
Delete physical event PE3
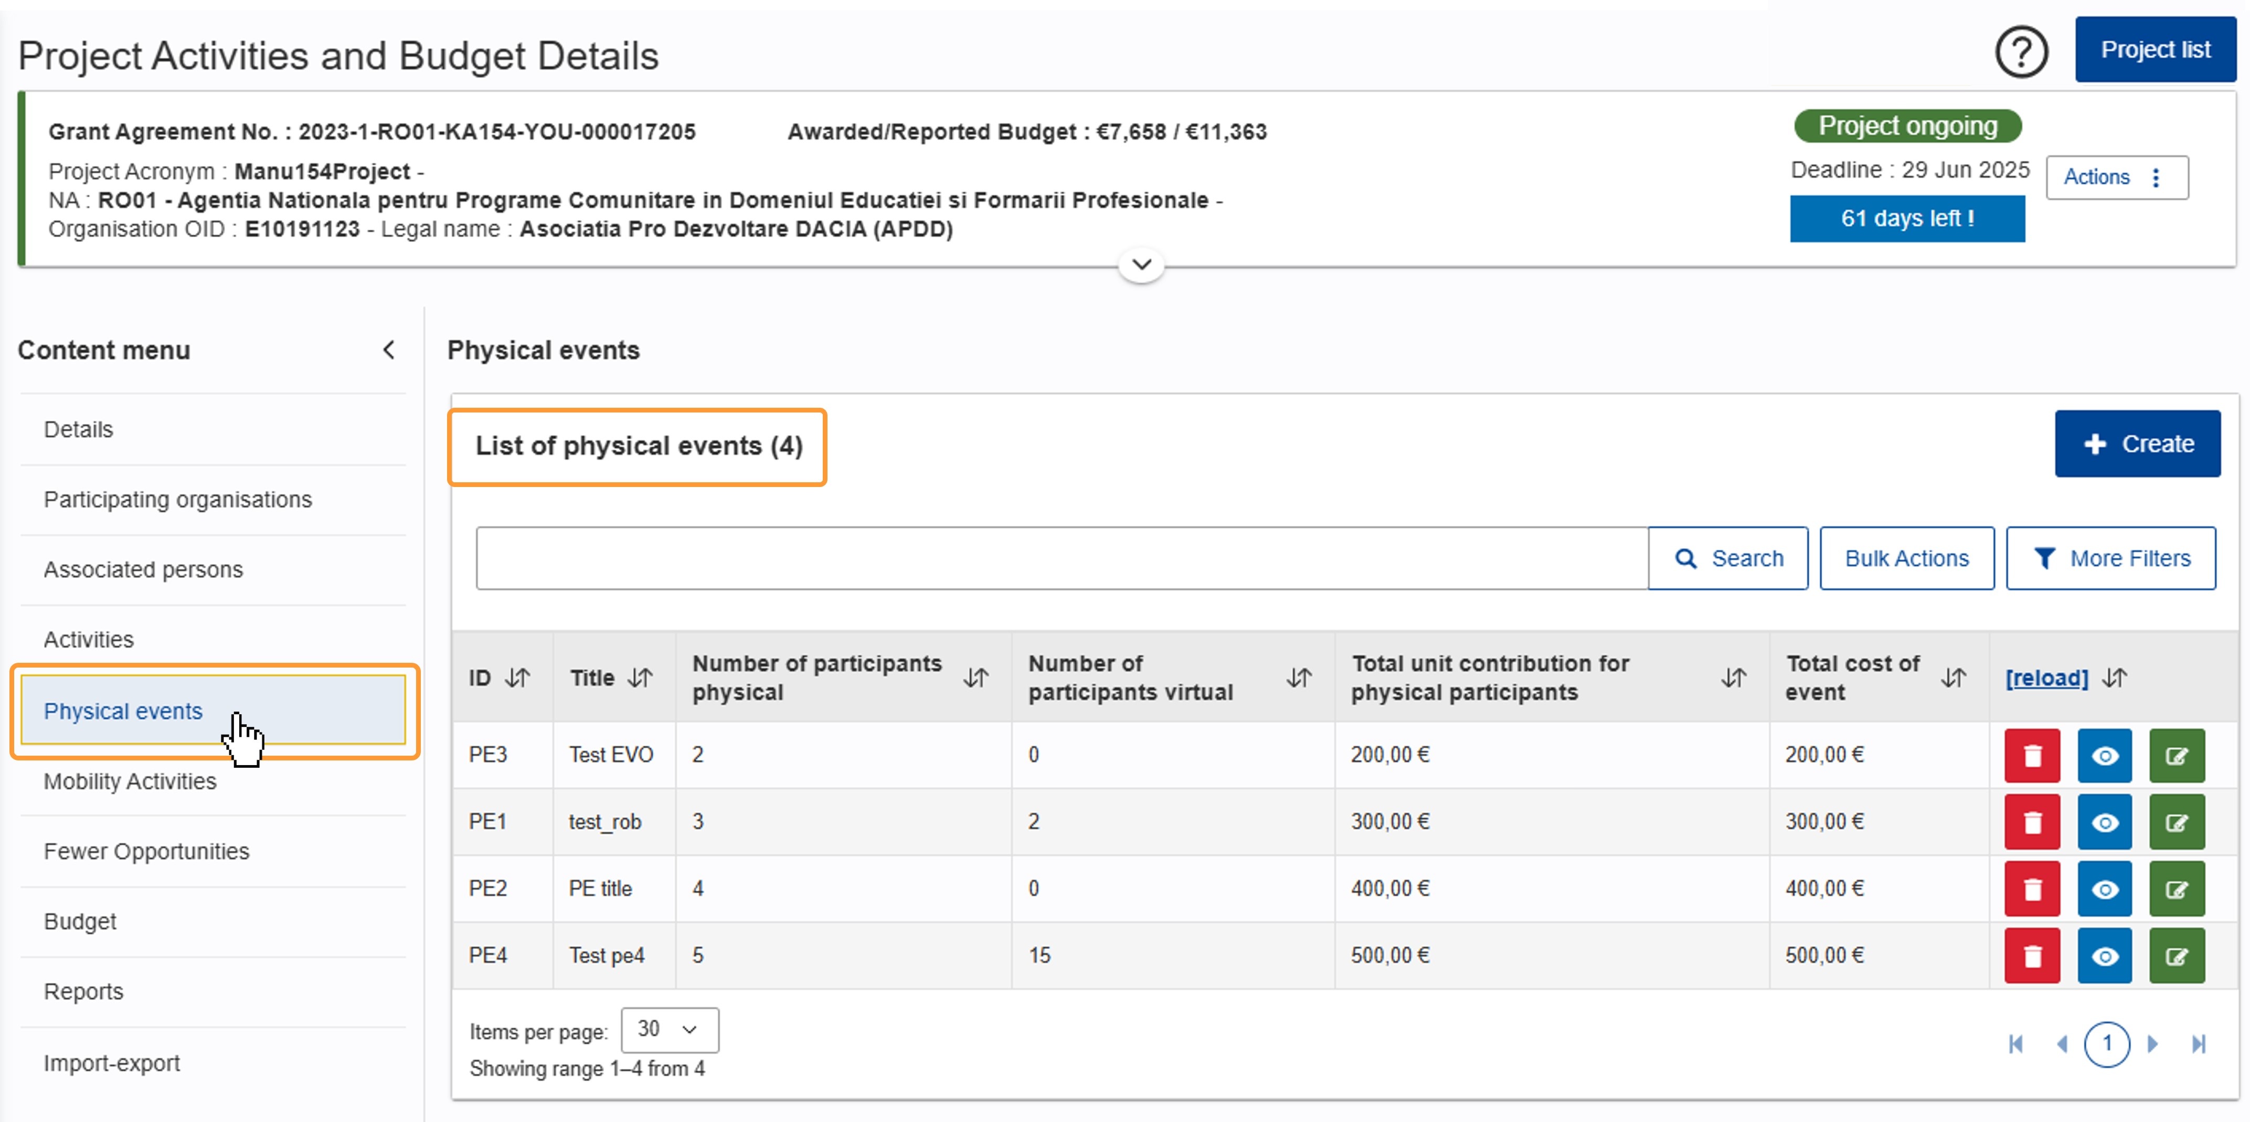pyautogui.click(x=2032, y=755)
